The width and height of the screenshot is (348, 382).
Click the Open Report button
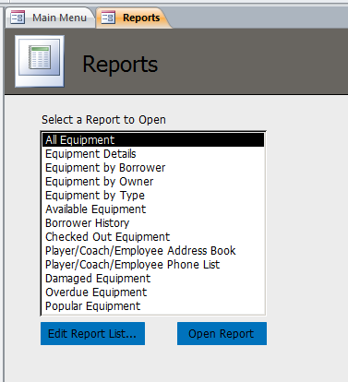point(222,334)
